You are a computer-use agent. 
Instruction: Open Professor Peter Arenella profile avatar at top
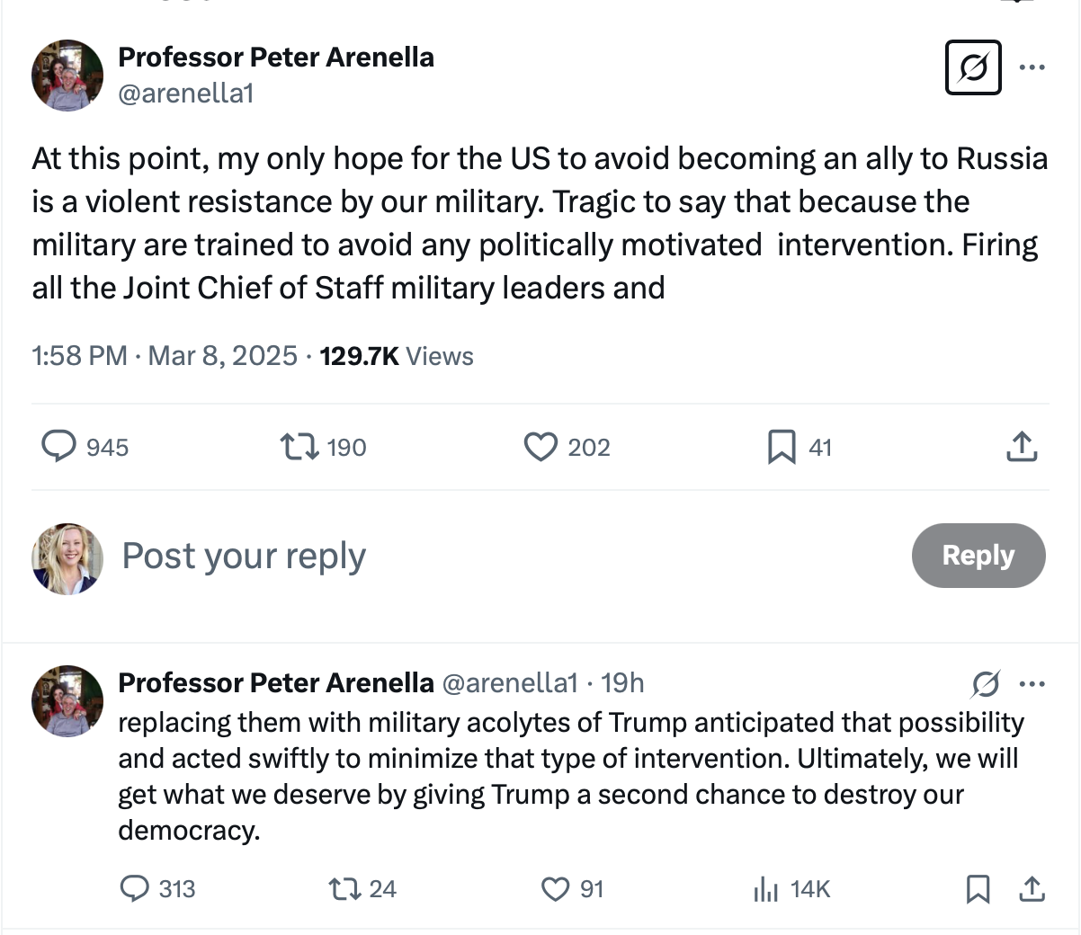(67, 76)
